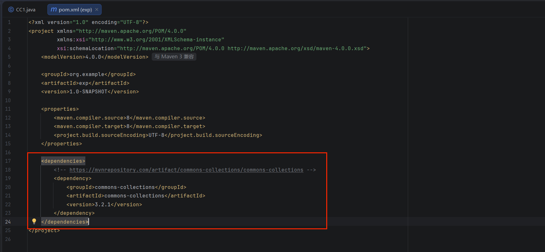The image size is (545, 252).
Task: Click the artifactId exp line
Action: (x=85, y=83)
